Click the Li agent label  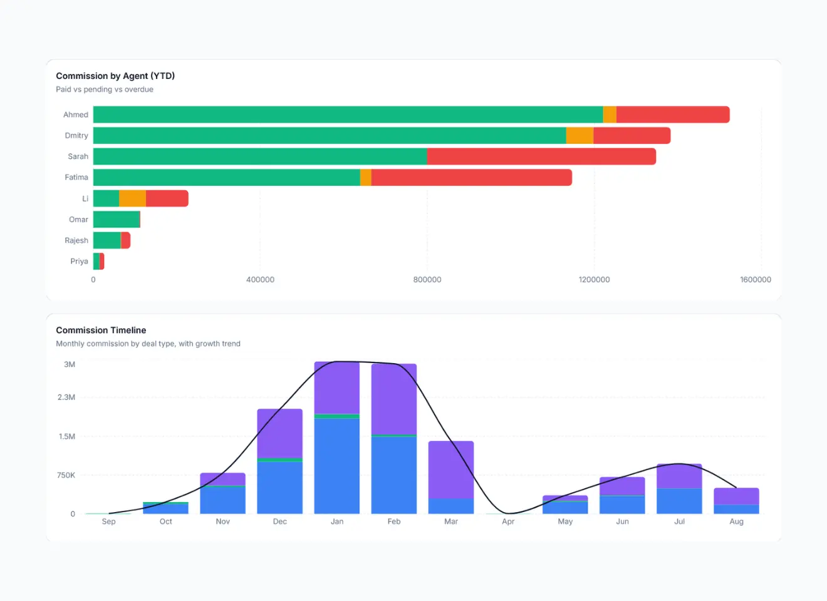85,198
